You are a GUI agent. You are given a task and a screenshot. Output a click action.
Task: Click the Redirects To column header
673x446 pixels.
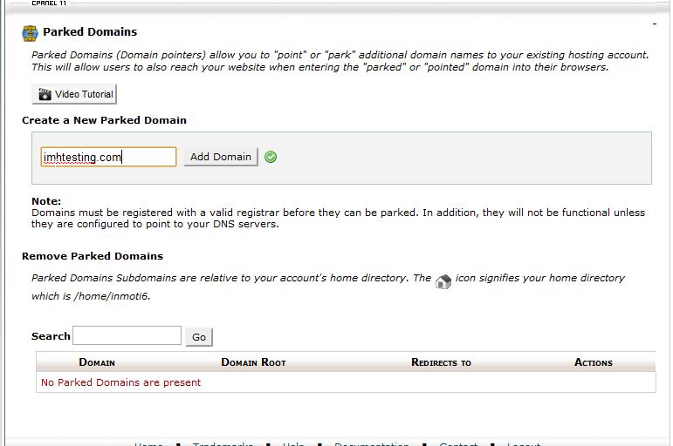pyautogui.click(x=441, y=362)
